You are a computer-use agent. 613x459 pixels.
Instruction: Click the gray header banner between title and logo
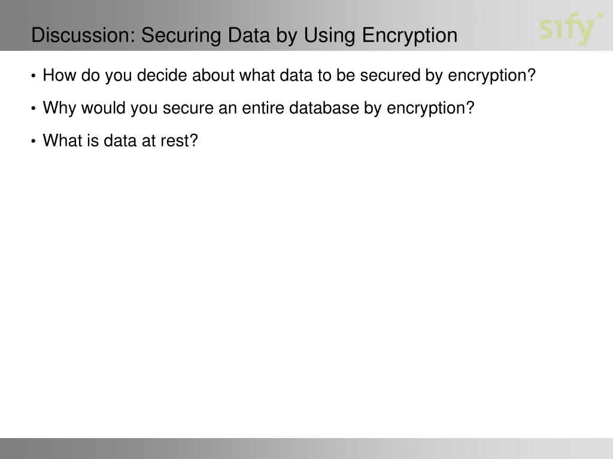click(x=497, y=27)
